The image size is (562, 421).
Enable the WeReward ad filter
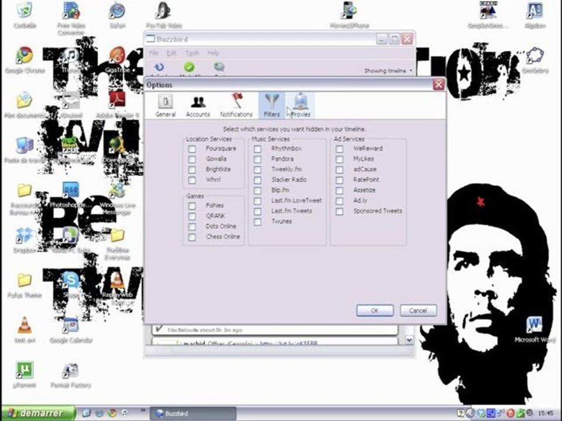(x=339, y=149)
